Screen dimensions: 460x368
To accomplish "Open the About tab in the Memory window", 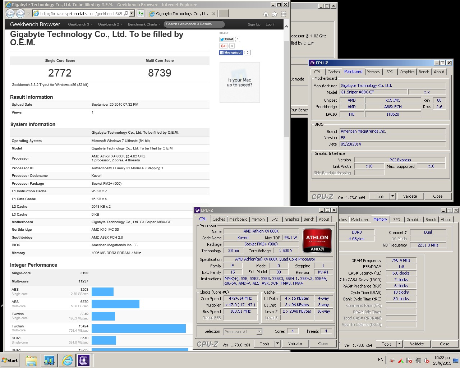I will (446, 220).
